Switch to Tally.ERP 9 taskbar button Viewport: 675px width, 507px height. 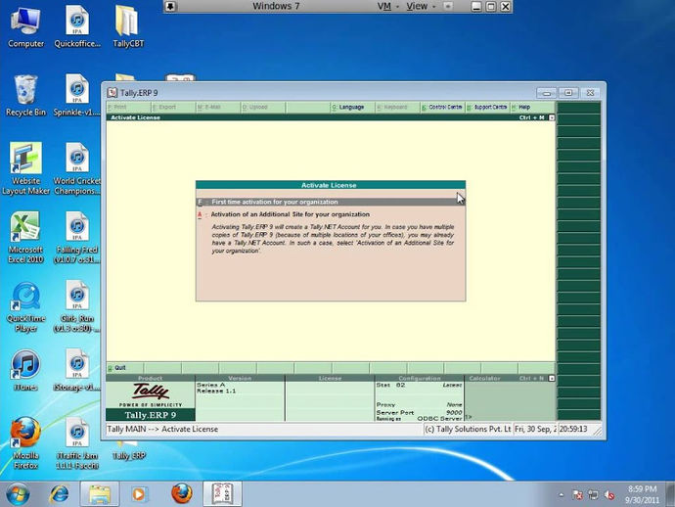pyautogui.click(x=223, y=494)
